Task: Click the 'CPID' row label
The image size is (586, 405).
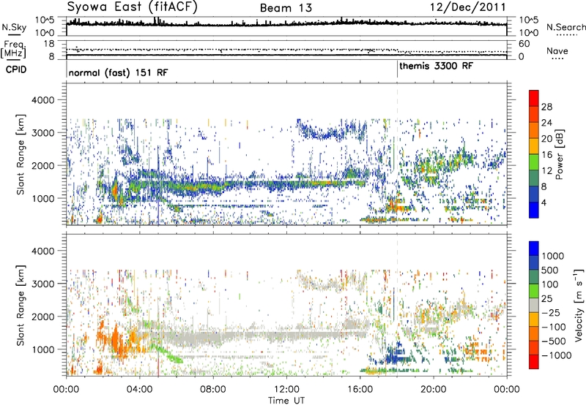Action: point(16,69)
